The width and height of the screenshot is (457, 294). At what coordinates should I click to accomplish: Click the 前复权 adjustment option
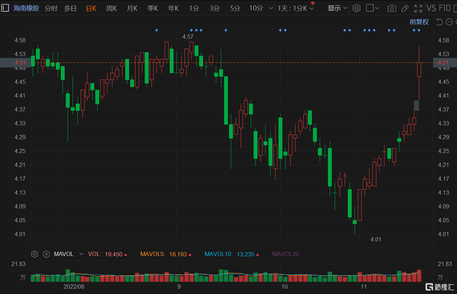pos(419,22)
